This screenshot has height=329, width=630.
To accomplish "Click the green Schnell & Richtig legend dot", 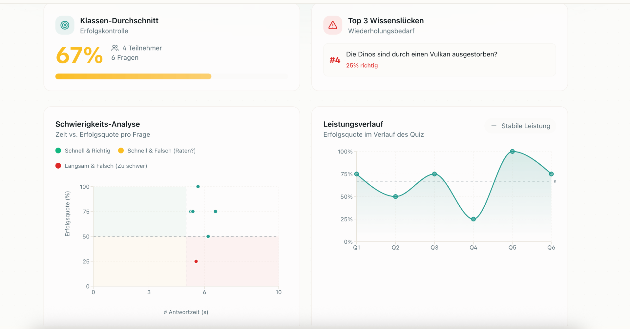I will coord(58,151).
